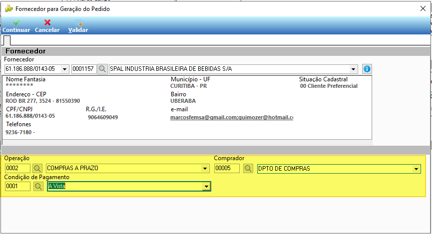The width and height of the screenshot is (432, 234).
Task: Open the Fornecedor search magnifier icon
Action: pyautogui.click(x=102, y=69)
